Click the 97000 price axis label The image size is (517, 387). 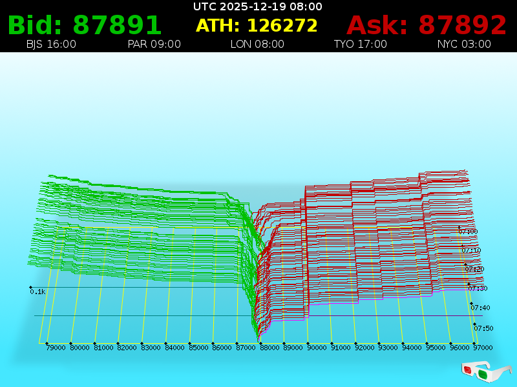pyautogui.click(x=483, y=348)
